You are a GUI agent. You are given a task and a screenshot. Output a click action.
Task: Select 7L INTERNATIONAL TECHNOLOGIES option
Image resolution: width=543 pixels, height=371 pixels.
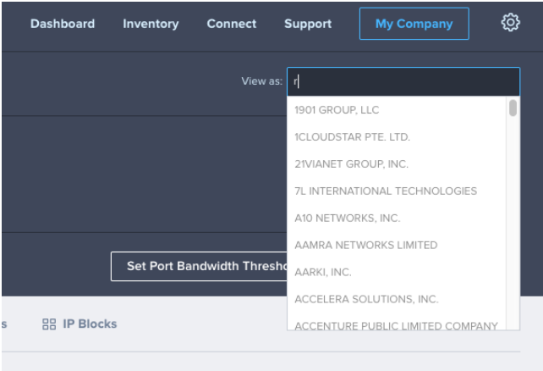(397, 191)
